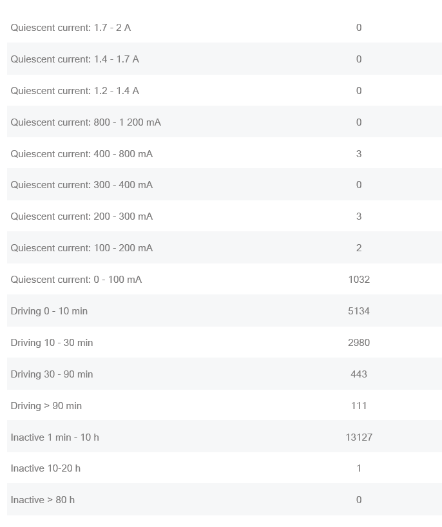Select the Quiescent current: 200 - 300 mA row
This screenshot has height=527, width=442.
point(224,216)
